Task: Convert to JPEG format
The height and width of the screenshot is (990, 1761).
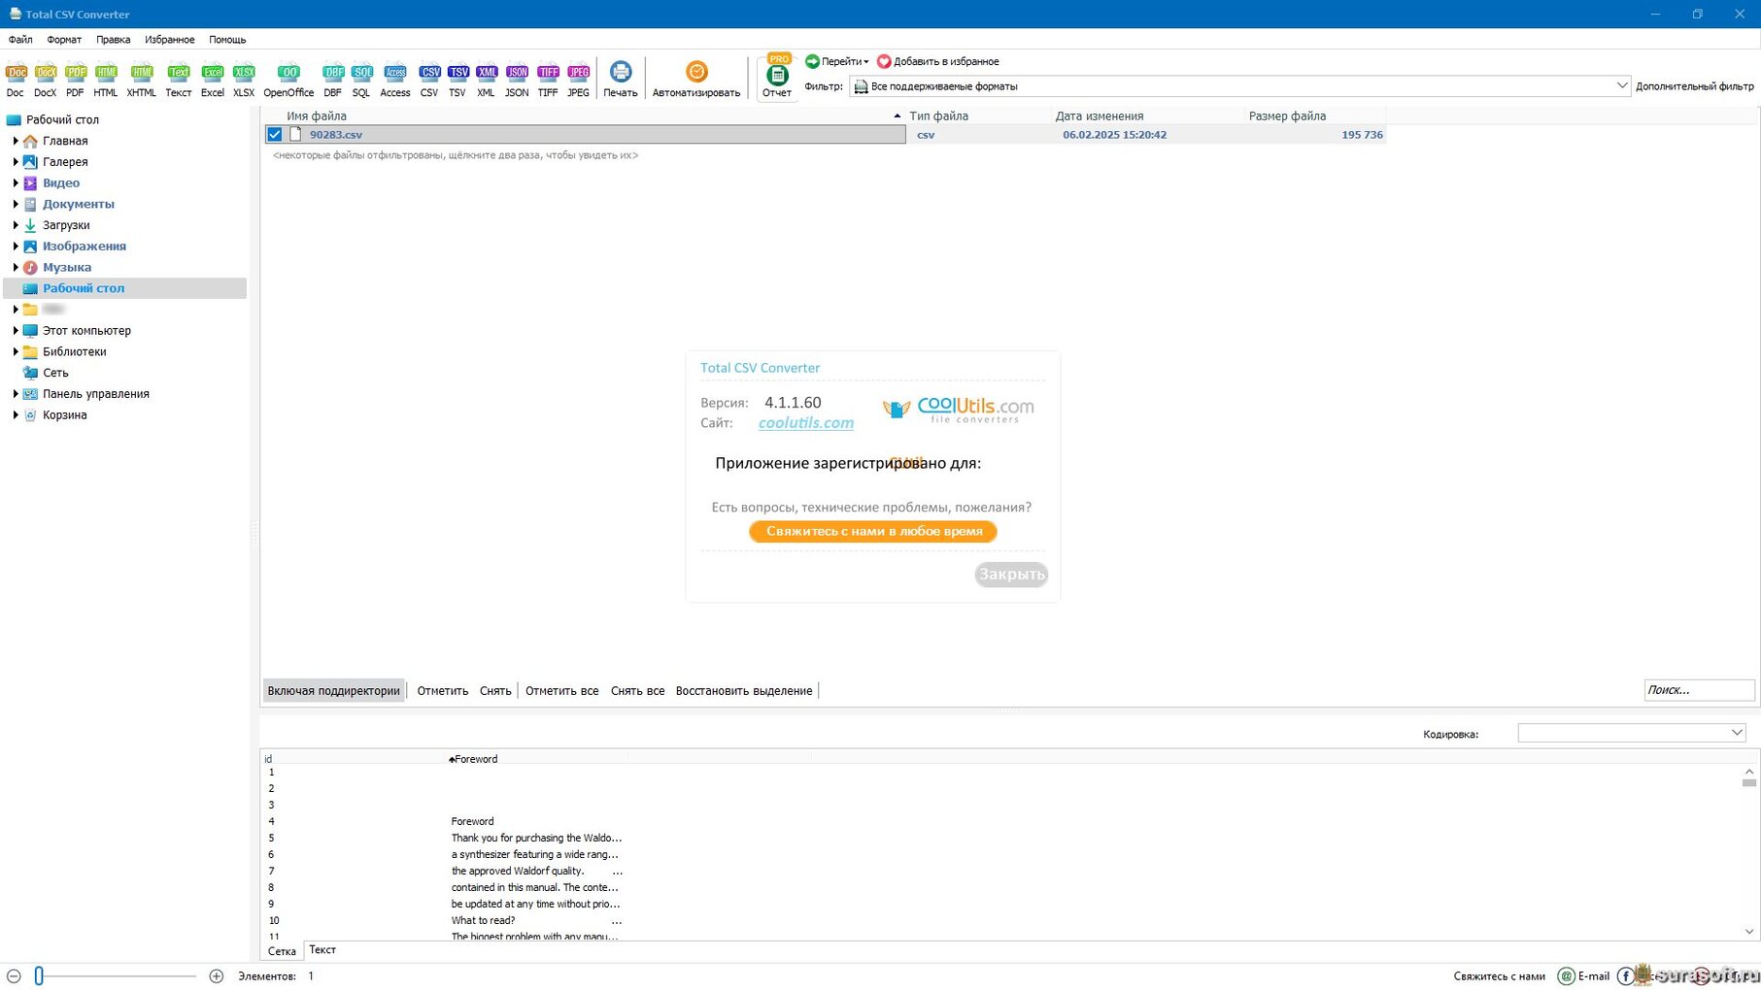Action: pyautogui.click(x=578, y=80)
